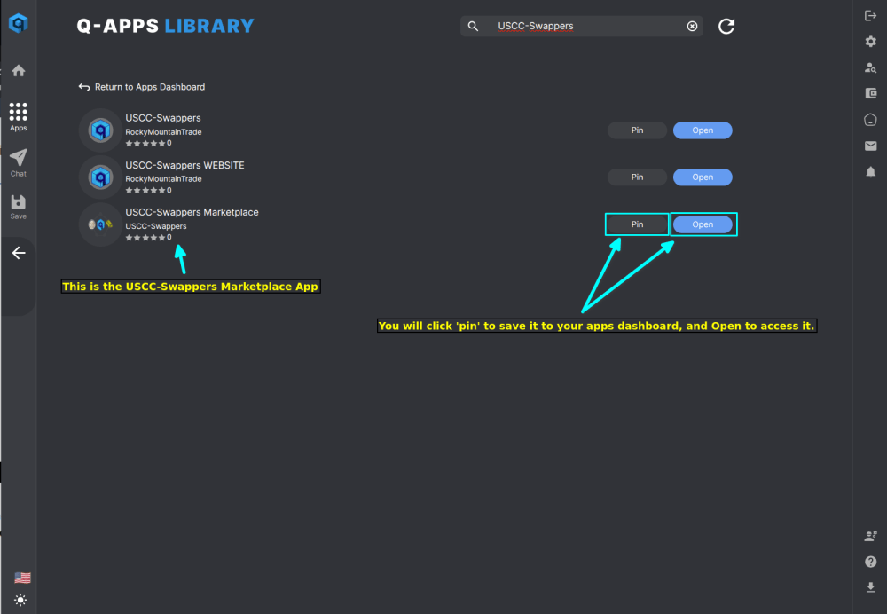Click the Save floppy disk icon
887x614 pixels.
tap(18, 207)
